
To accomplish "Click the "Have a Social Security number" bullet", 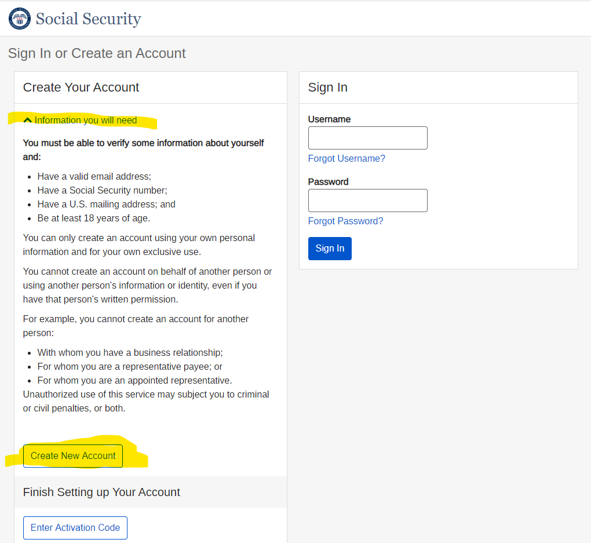I will (102, 190).
